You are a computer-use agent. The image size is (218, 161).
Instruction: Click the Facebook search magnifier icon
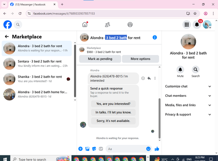(18, 24)
